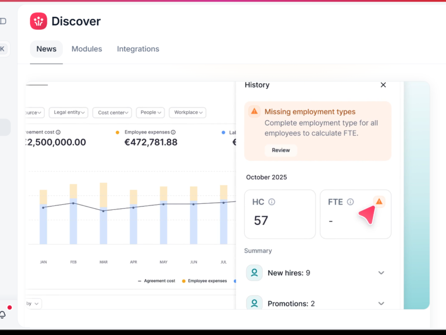The image size is (446, 335).
Task: Open the Workplace filter dropdown
Action: coord(187,112)
